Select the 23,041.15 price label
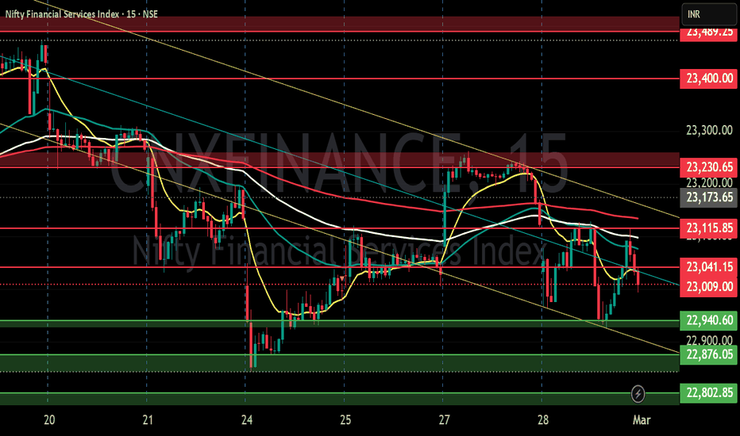740x436 pixels. [x=708, y=267]
